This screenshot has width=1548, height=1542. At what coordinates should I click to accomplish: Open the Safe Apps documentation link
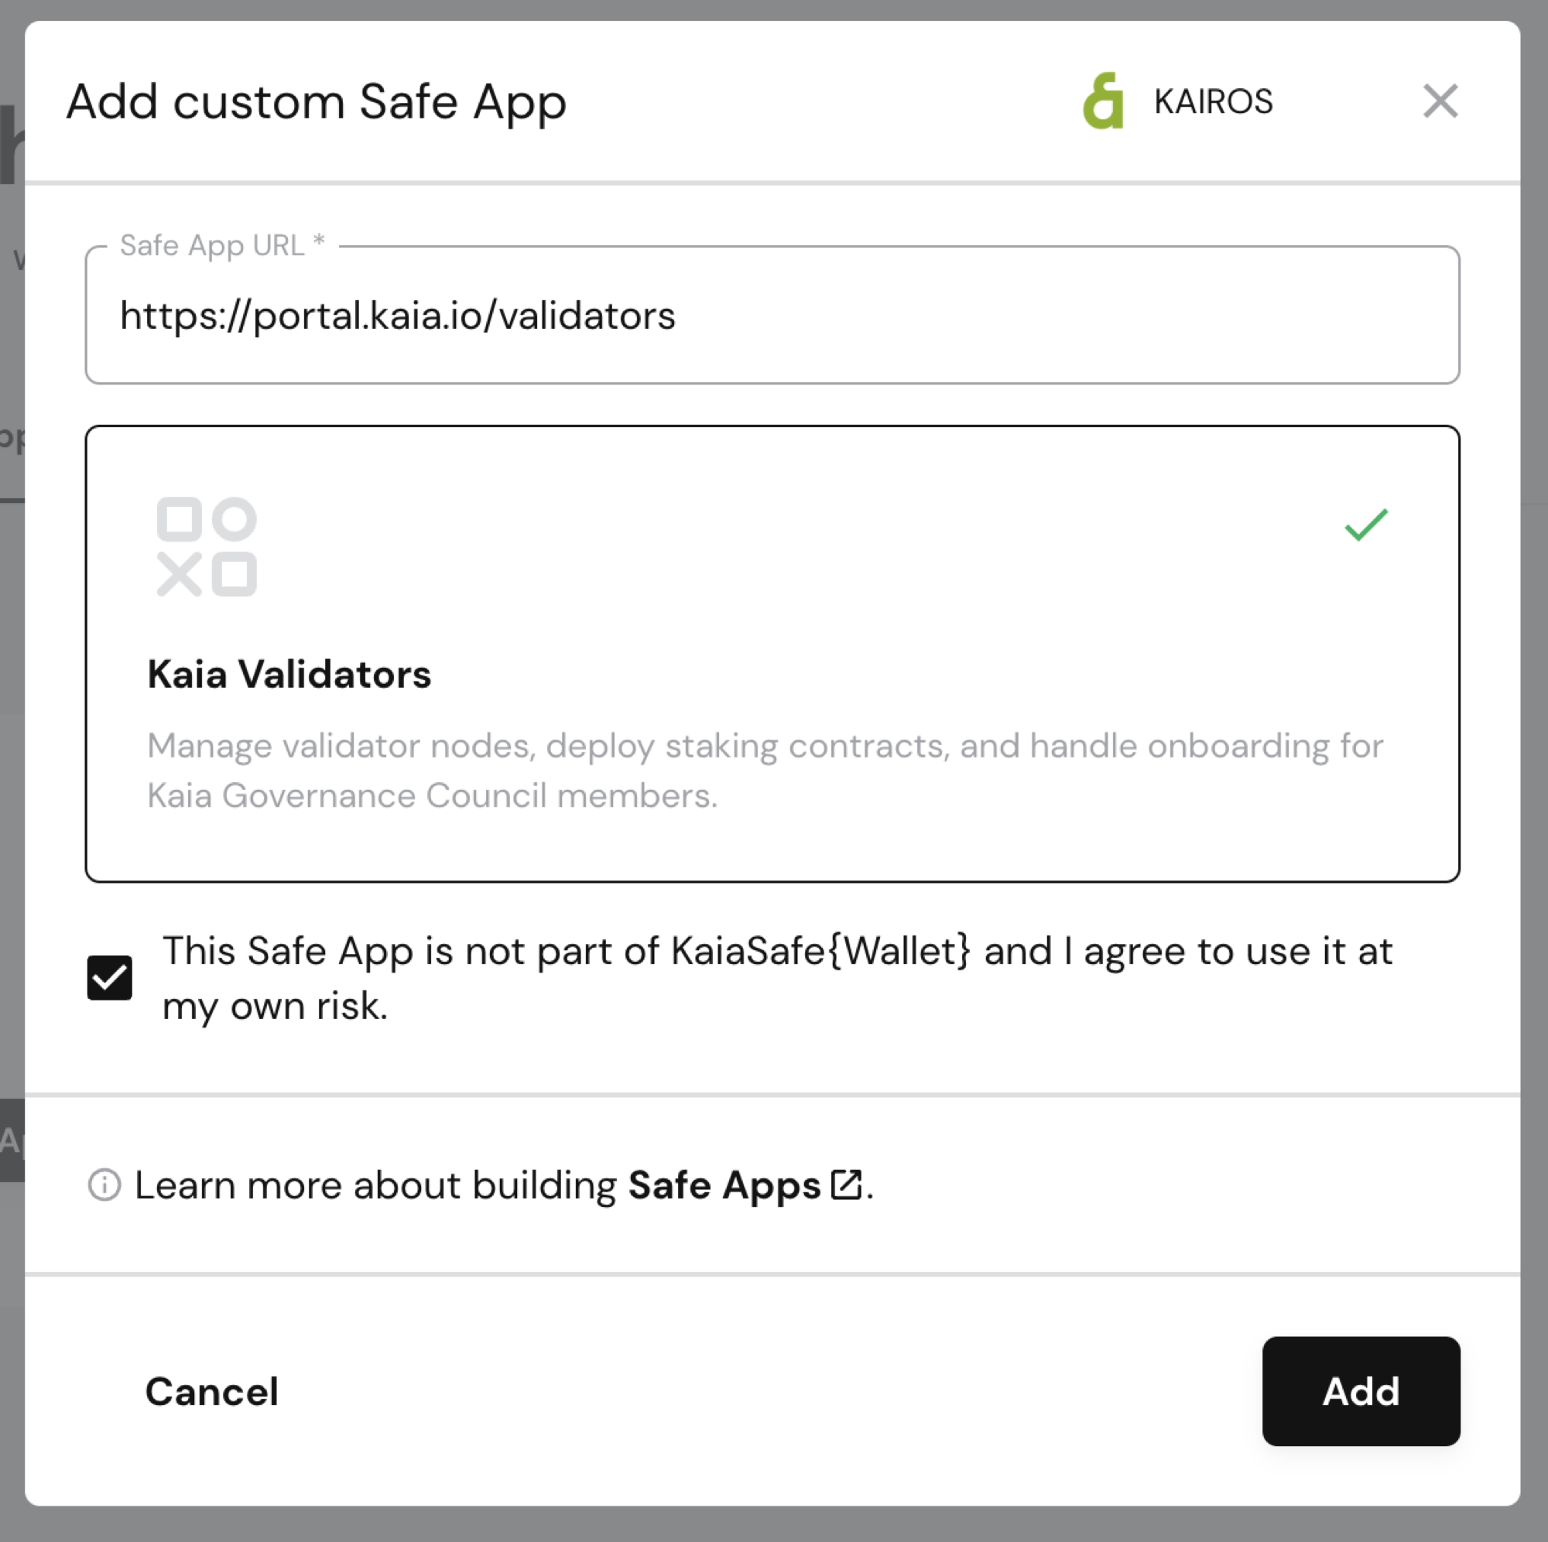pos(724,1185)
